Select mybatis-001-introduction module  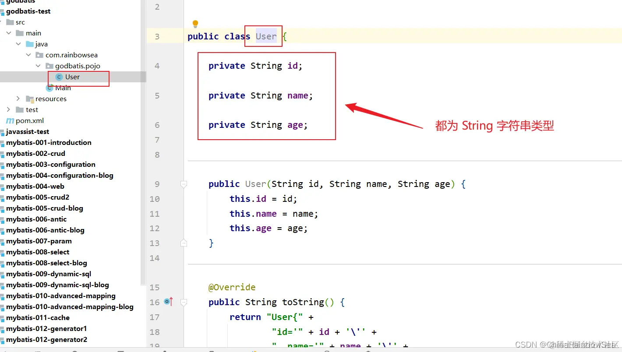(x=49, y=142)
